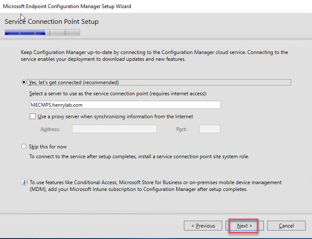The image size is (312, 239).
Task: Click the "Select a server to use" label
Action: tap(120, 94)
